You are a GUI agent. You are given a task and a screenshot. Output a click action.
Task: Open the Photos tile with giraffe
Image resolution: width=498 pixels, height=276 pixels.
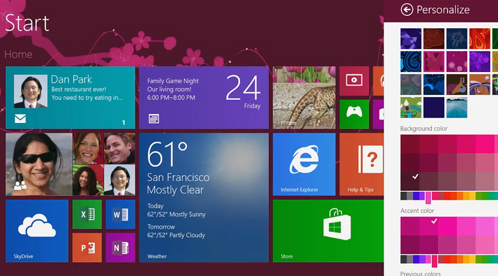click(304, 98)
